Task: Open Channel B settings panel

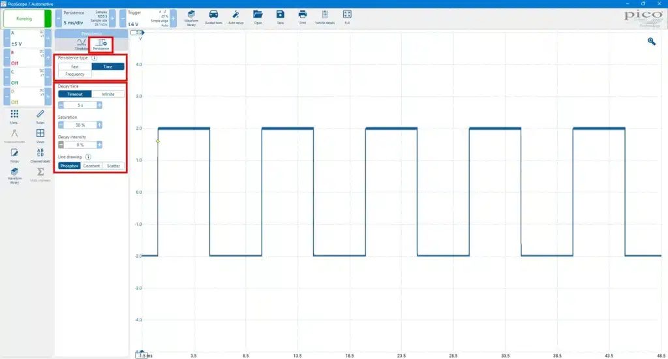Action: [27, 57]
